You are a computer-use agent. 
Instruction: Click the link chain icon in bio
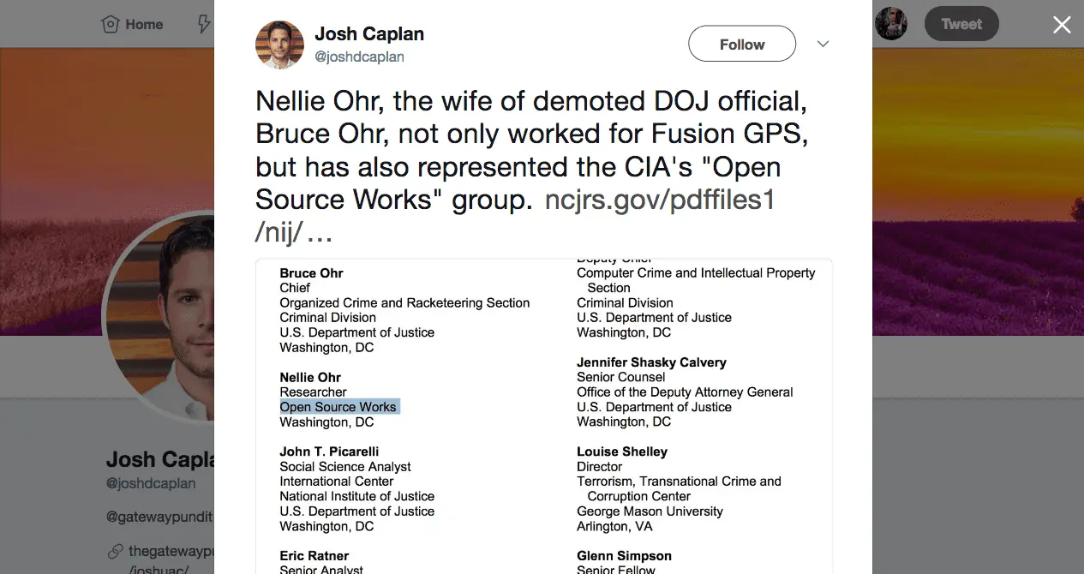114,551
